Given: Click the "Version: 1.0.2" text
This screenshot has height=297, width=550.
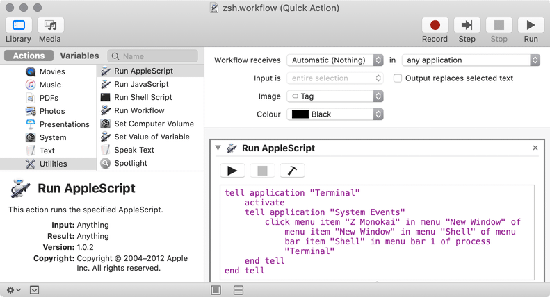Looking at the screenshot, I should click(68, 247).
